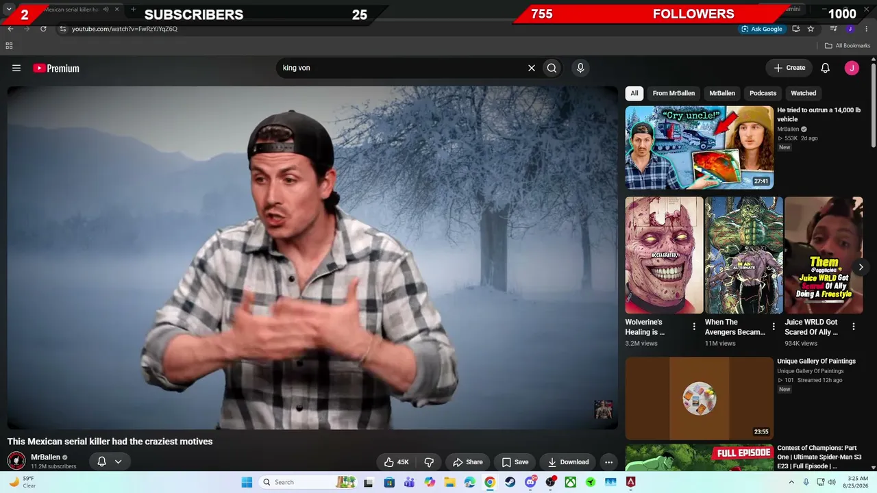Viewport: 877px width, 493px height.
Task: Open the Windows Start menu
Action: click(x=247, y=482)
